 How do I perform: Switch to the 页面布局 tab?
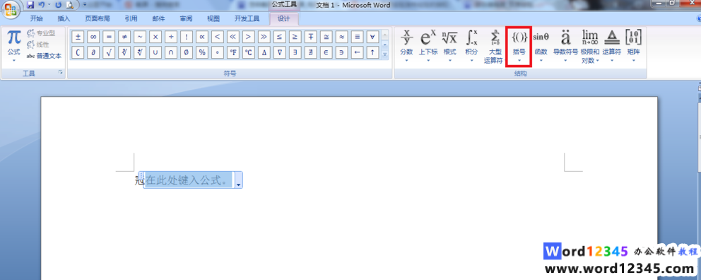point(97,19)
